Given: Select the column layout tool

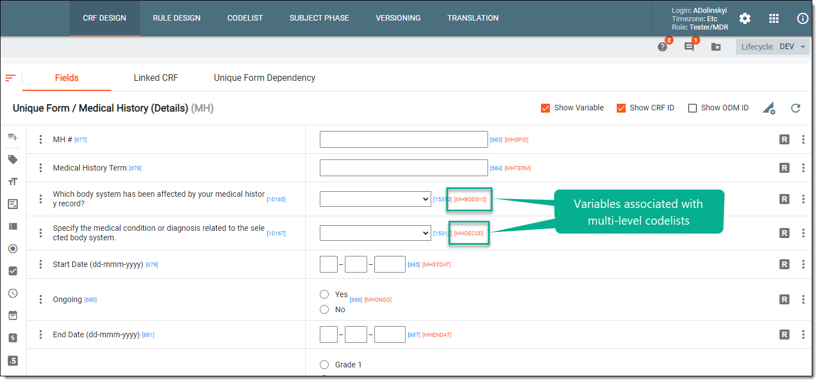Looking at the screenshot, I should click(x=13, y=226).
